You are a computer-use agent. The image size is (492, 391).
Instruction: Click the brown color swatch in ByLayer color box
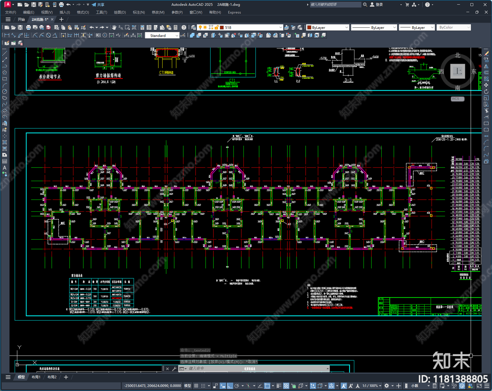(x=309, y=27)
